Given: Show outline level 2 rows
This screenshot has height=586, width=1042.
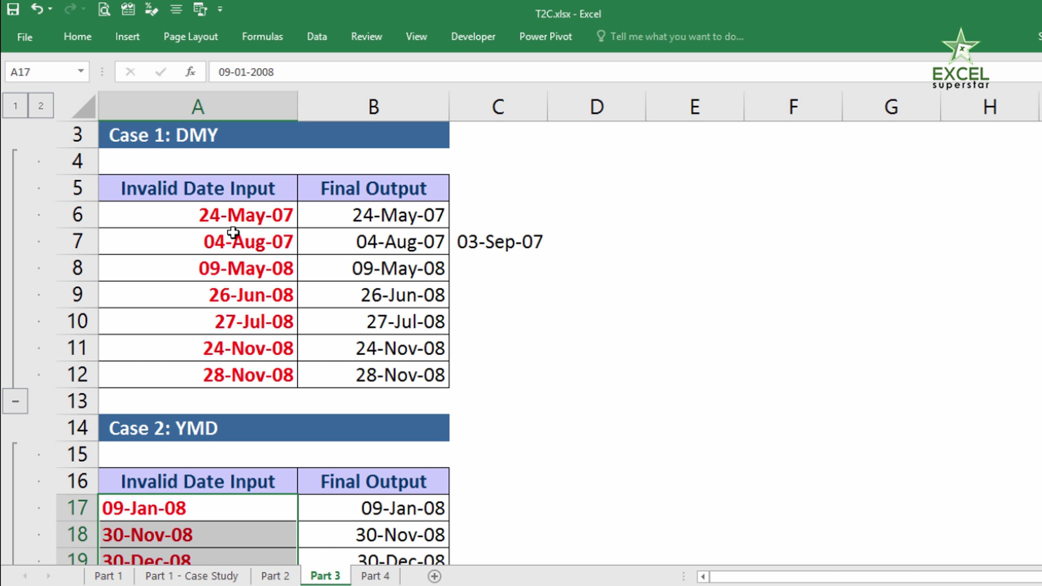Looking at the screenshot, I should [41, 105].
